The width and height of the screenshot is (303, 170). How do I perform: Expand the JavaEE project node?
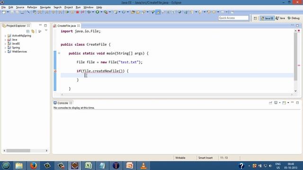5,44
